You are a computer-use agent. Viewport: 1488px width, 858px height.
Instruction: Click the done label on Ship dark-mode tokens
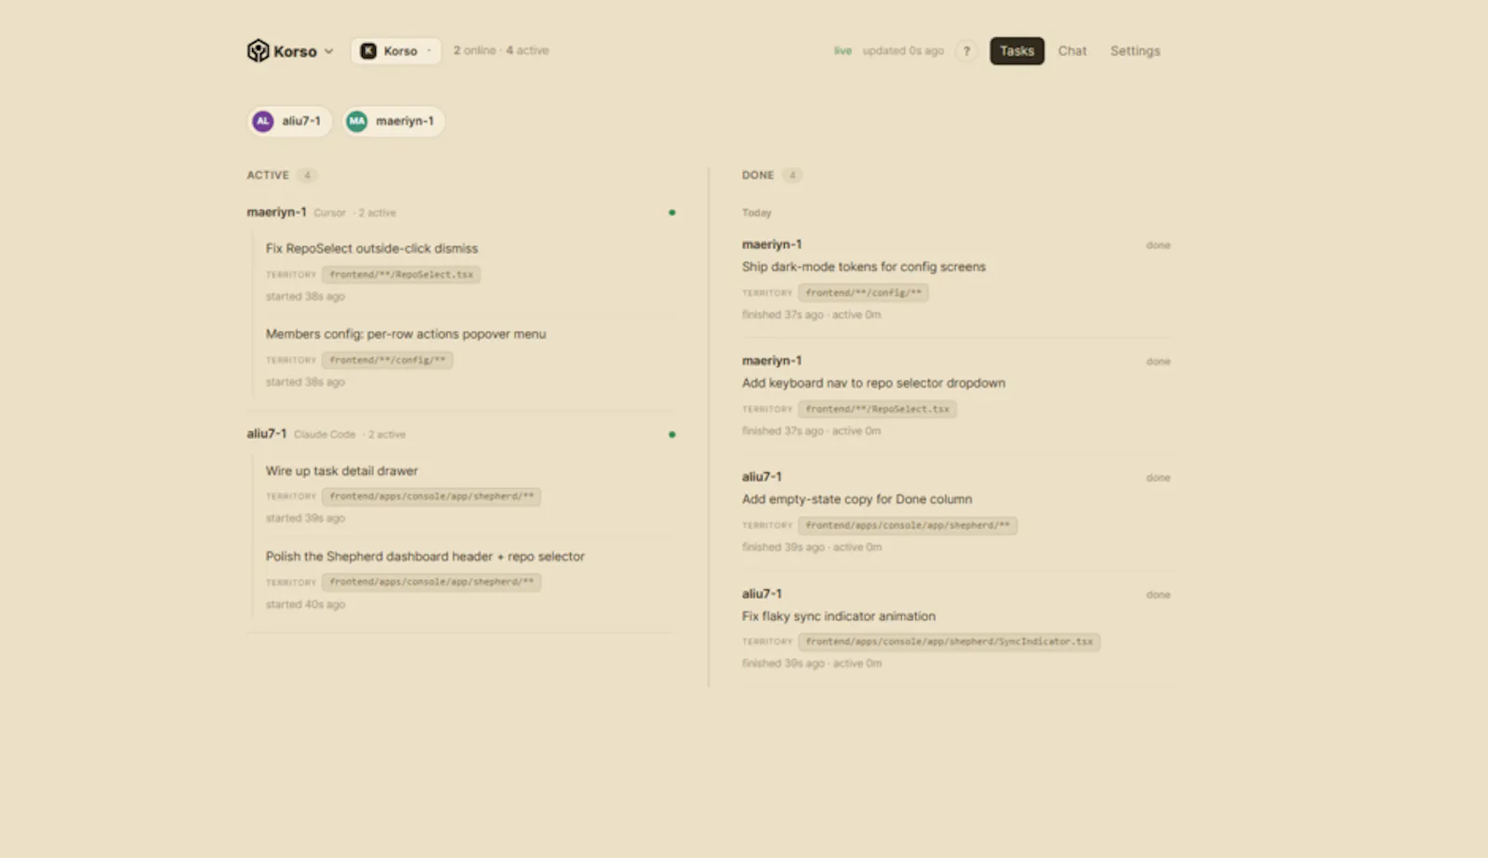1158,245
